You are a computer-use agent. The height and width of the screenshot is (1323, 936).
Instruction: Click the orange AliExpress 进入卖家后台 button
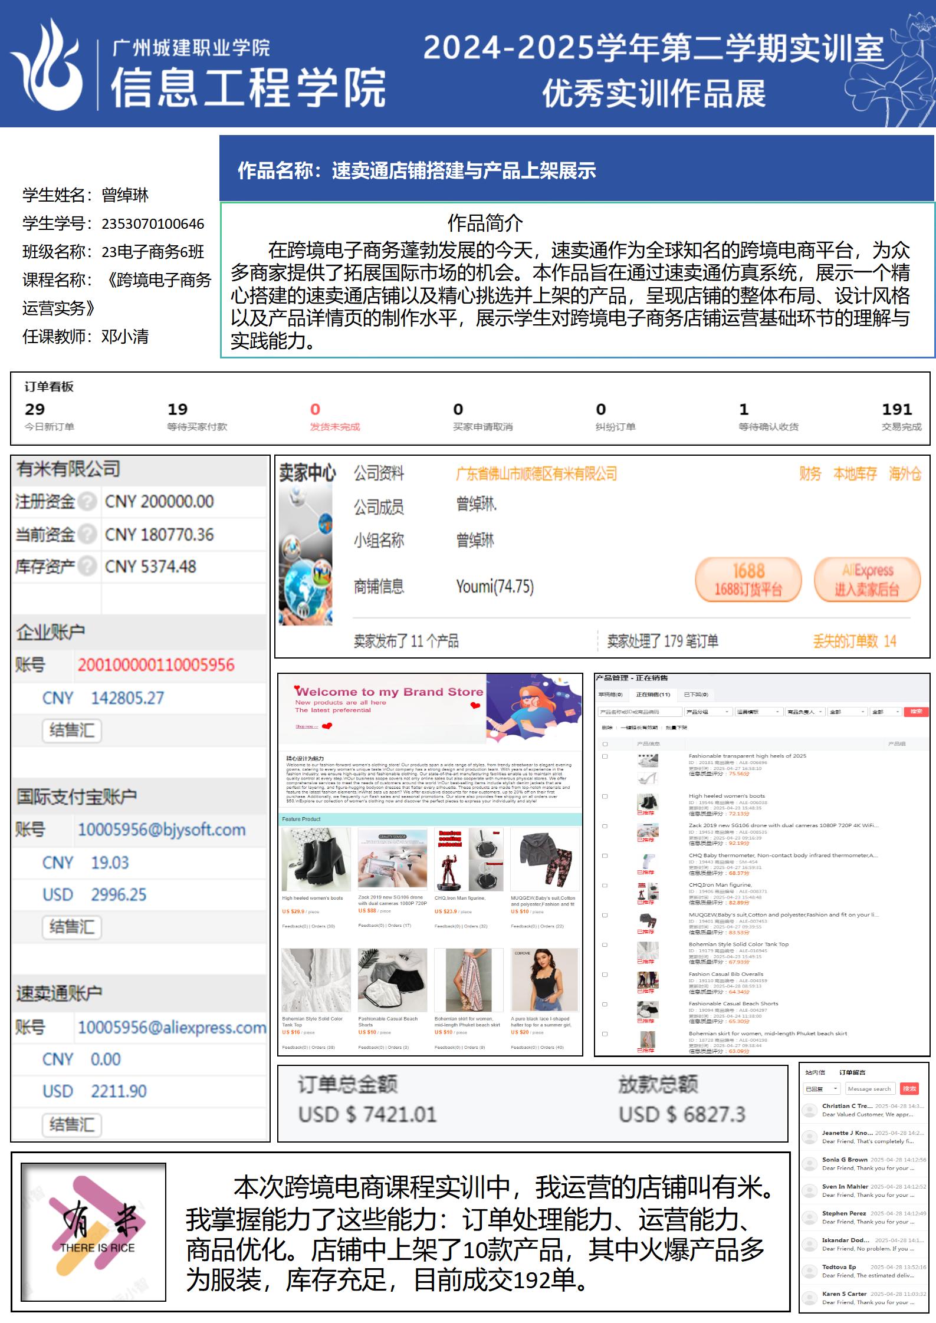point(866,580)
